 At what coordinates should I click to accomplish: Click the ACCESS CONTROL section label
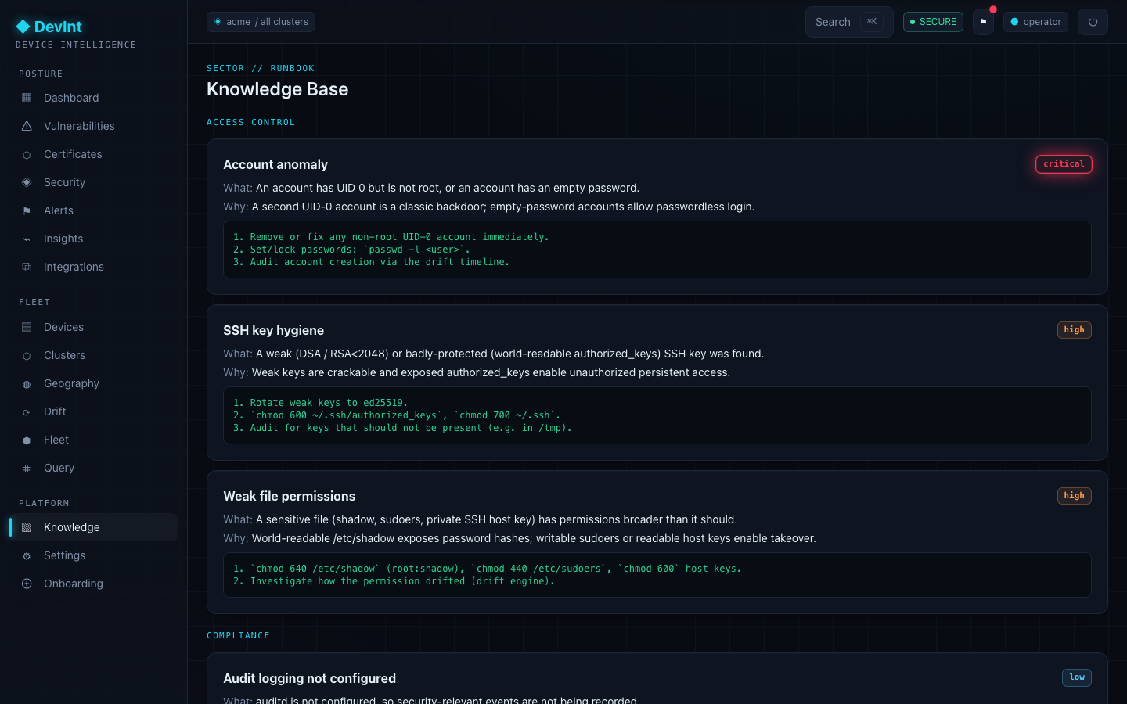(250, 122)
